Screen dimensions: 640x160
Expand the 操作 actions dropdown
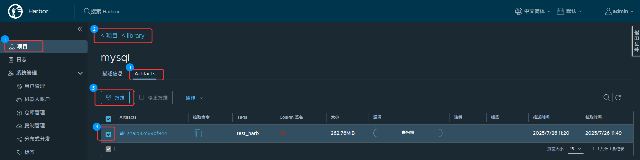coord(194,98)
